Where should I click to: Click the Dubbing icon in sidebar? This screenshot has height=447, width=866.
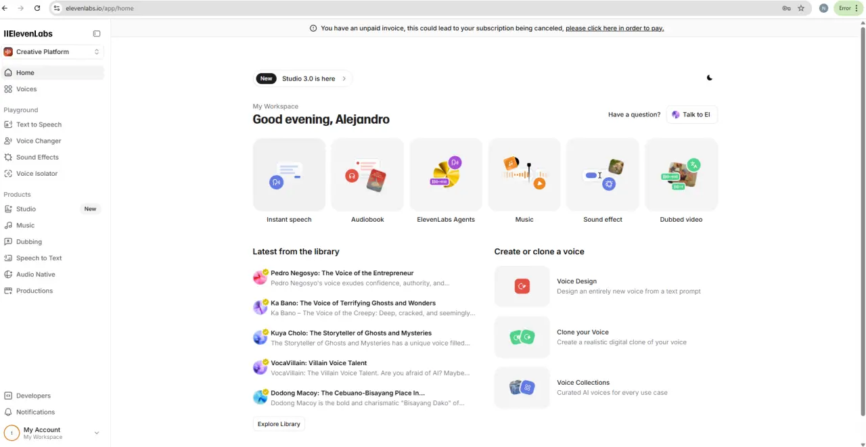(x=8, y=241)
